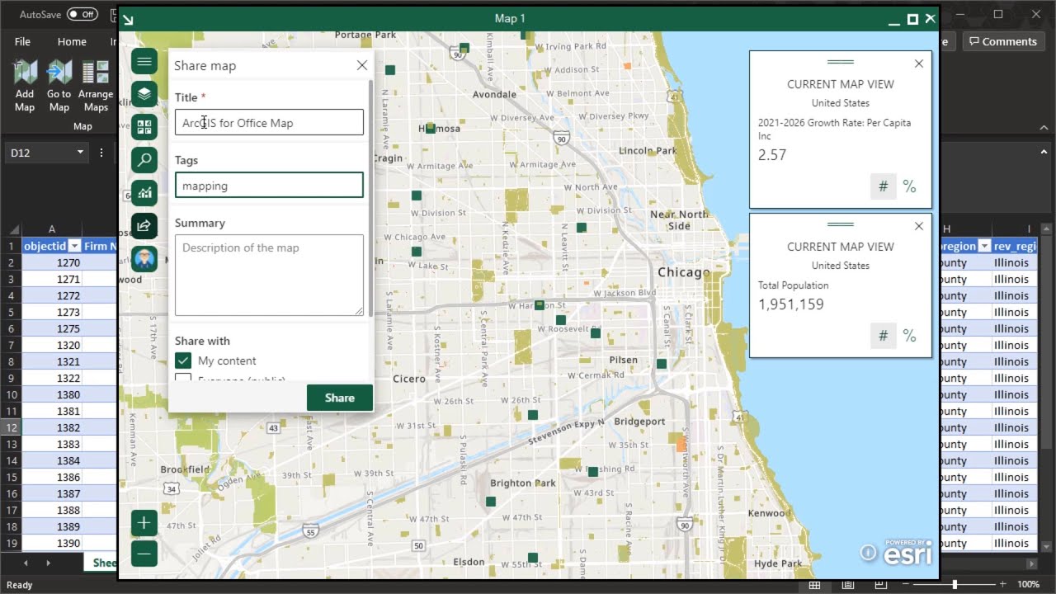Zoom in on the map
This screenshot has height=594, width=1056.
pyautogui.click(x=144, y=523)
